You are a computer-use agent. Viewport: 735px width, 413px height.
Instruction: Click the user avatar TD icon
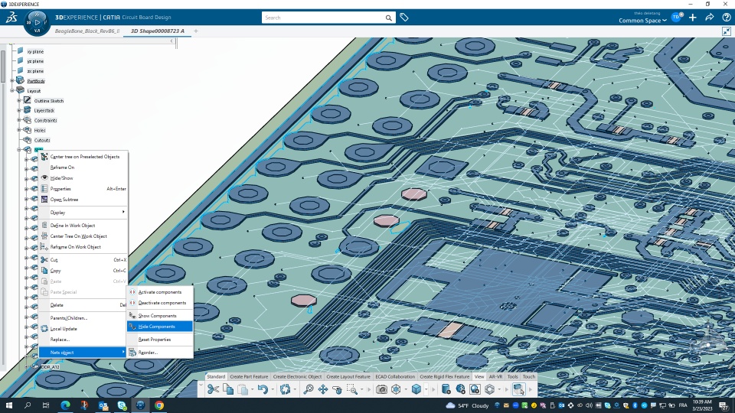(x=676, y=18)
